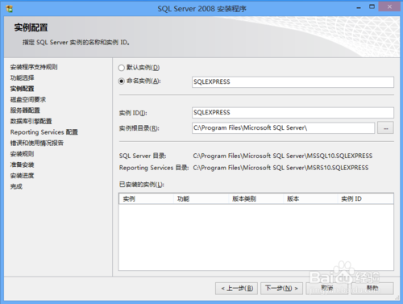Click the 实例 ID column header

pyautogui.click(x=366, y=199)
